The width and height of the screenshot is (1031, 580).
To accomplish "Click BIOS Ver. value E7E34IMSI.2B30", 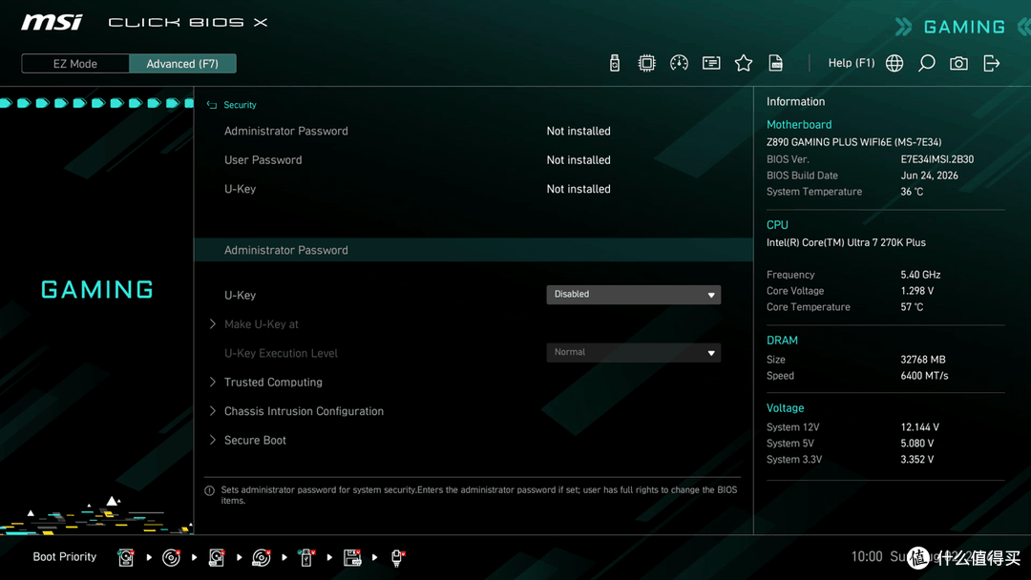I will (x=937, y=159).
